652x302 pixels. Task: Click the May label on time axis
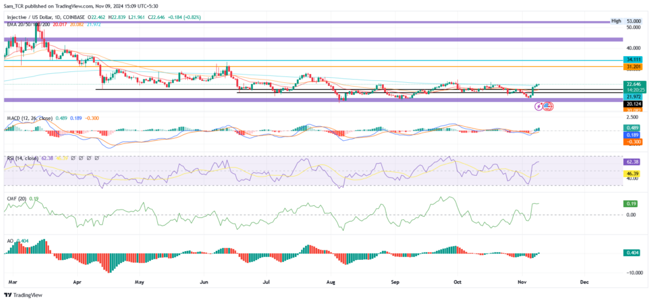[x=139, y=282]
